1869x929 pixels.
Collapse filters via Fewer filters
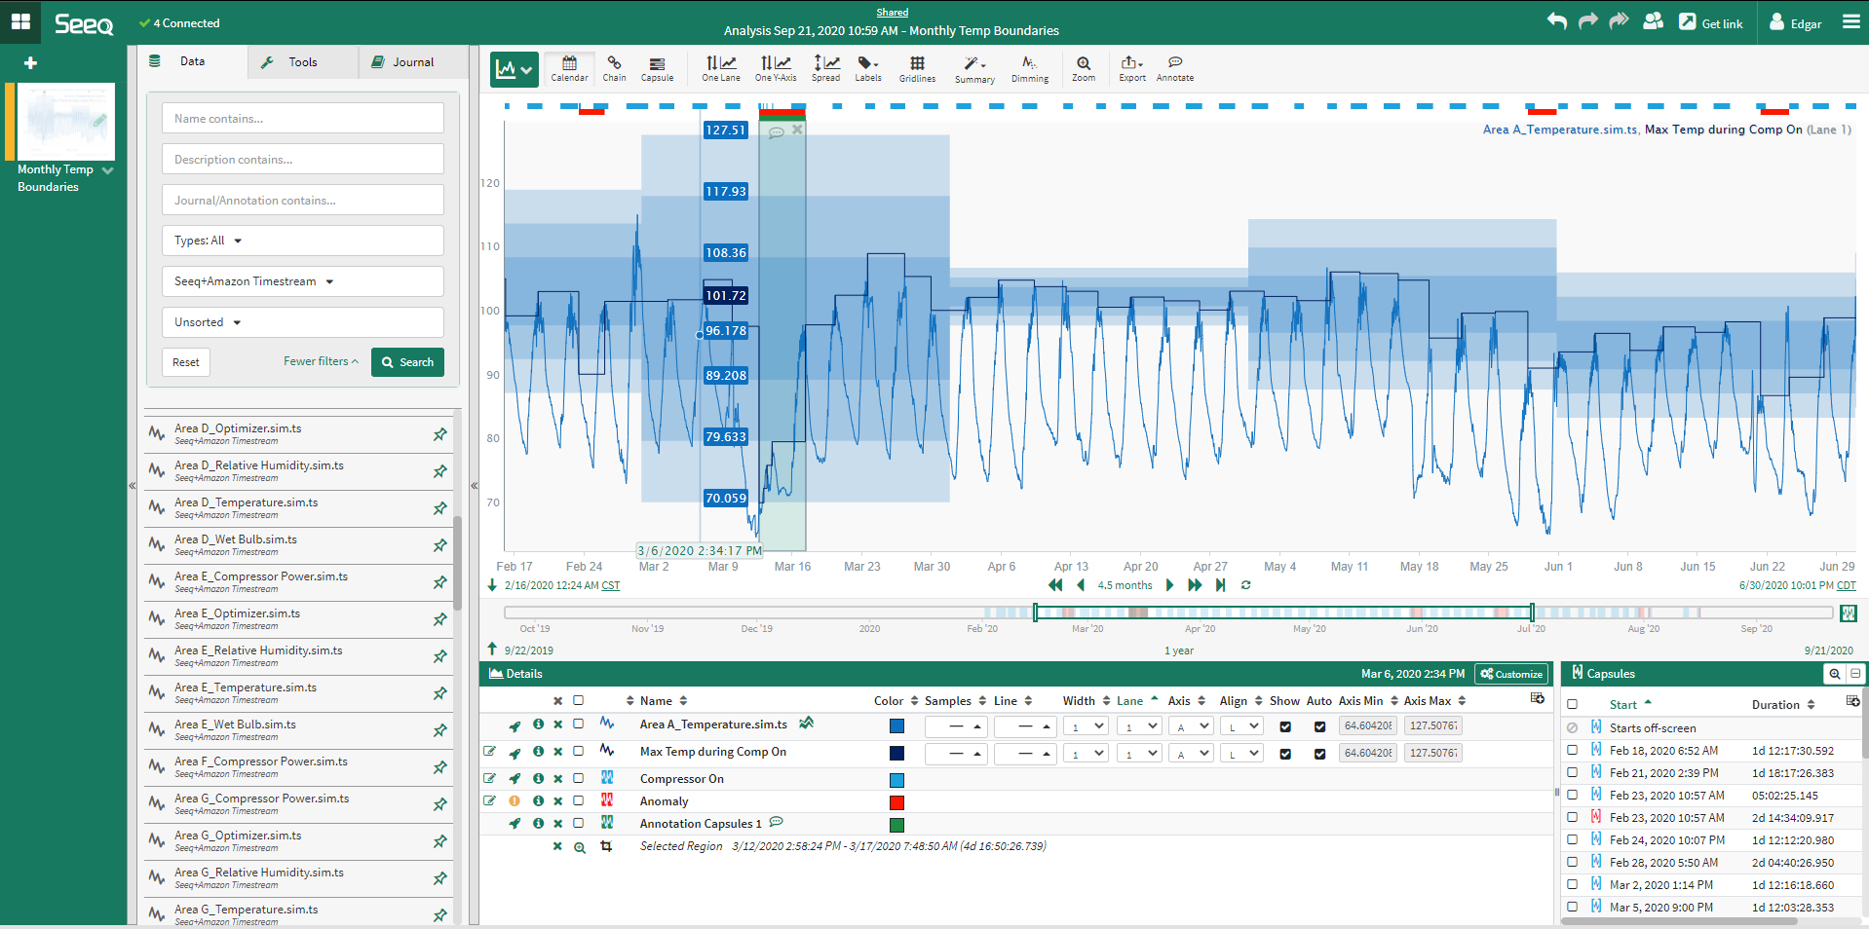(x=320, y=361)
